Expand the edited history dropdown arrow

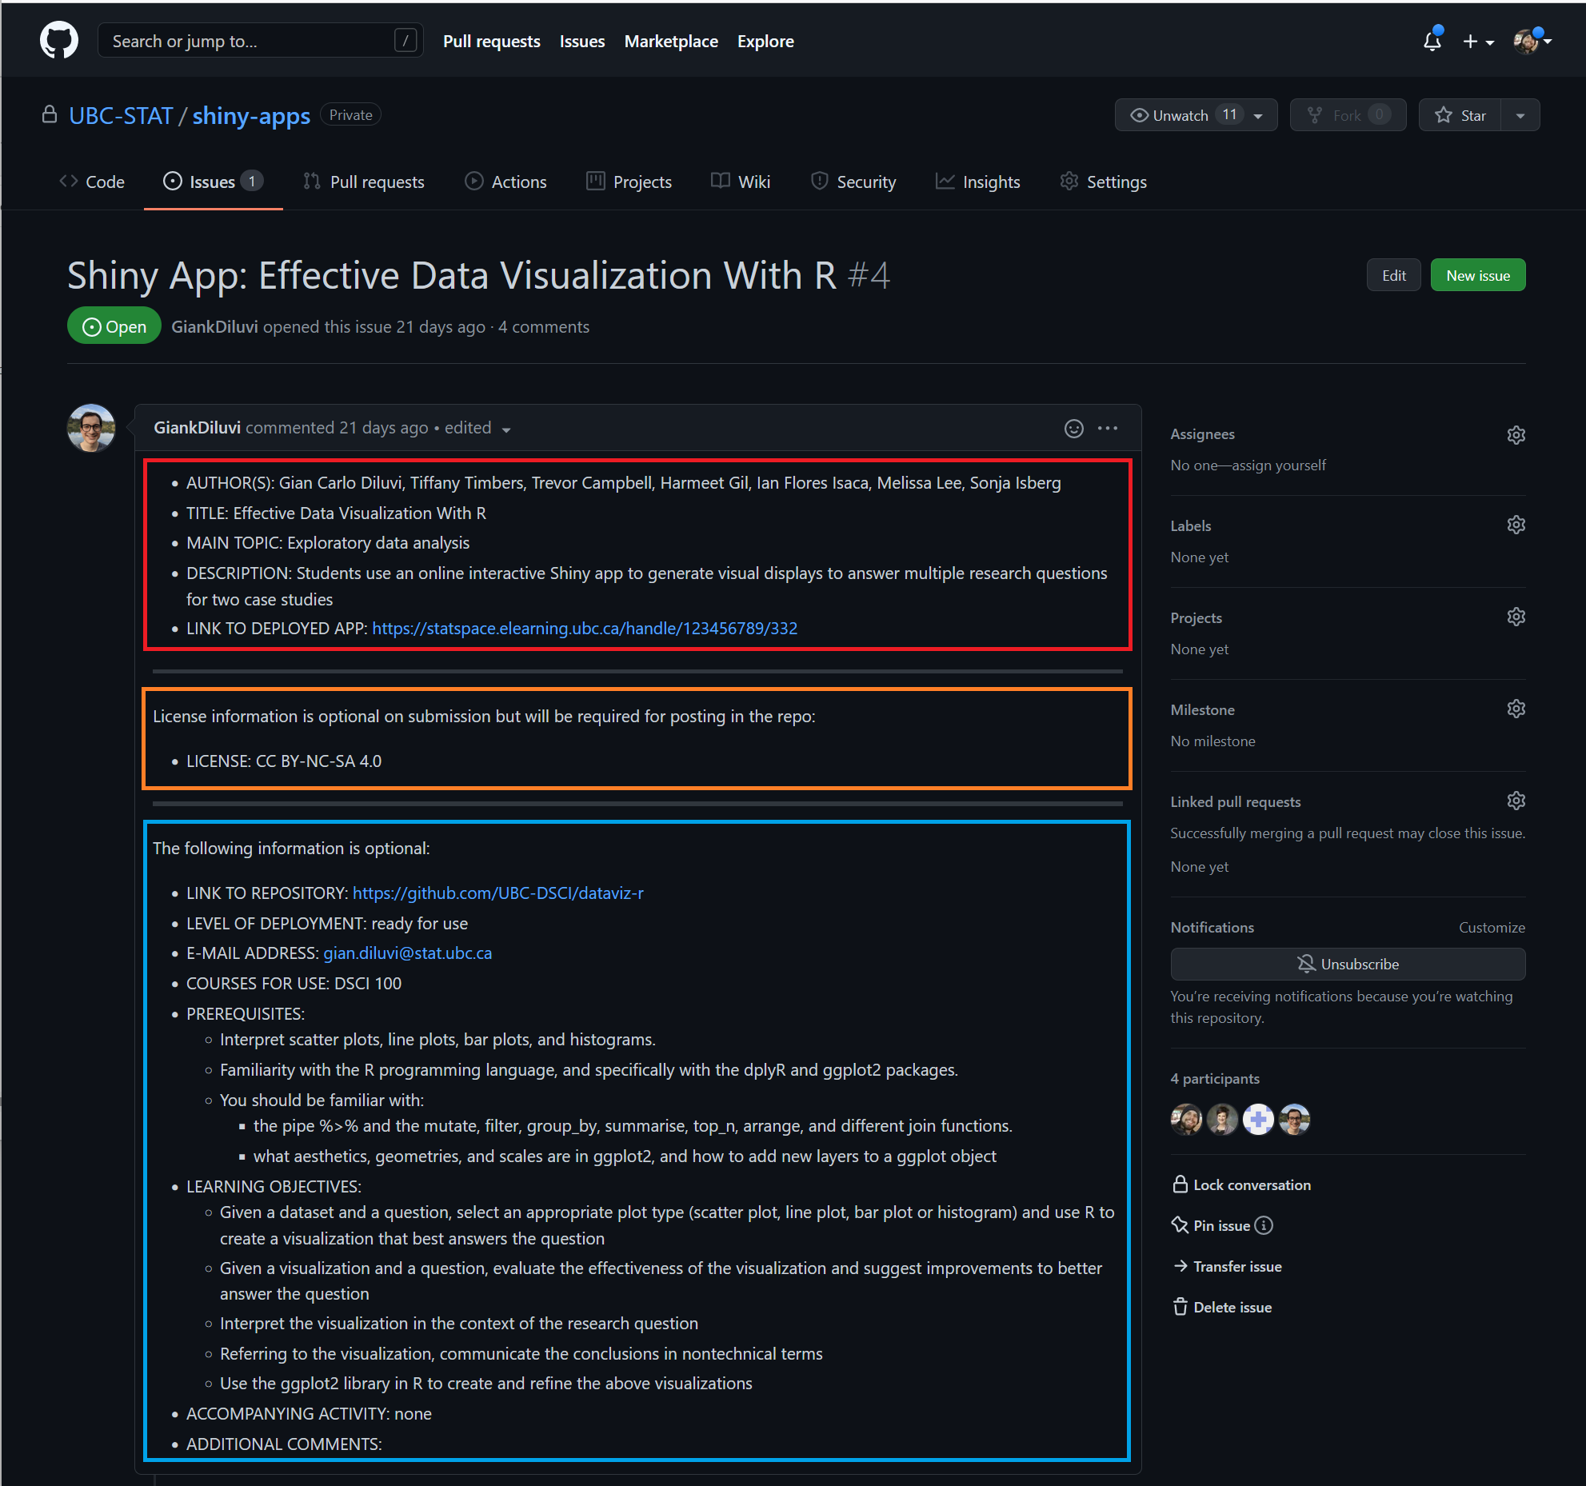click(x=506, y=429)
